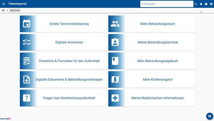Open Mein Behandlungsteam
The height and width of the screenshot is (121, 214).
[158, 24]
